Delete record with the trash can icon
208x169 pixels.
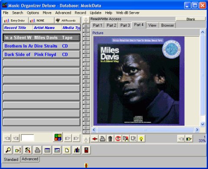coord(110,139)
